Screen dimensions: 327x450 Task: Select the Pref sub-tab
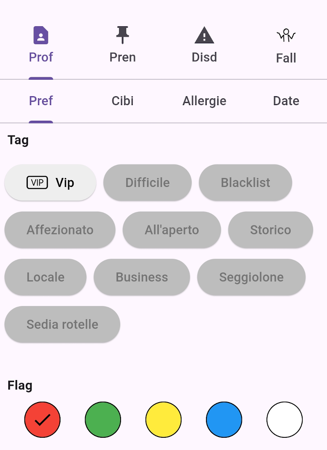pos(41,101)
